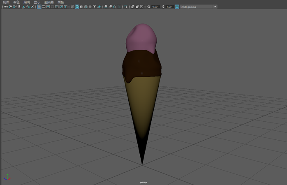
Task: Click the Grease Pencil icon
Action: (x=32, y=7)
